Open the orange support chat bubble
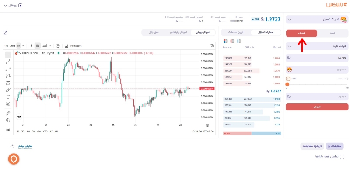The width and height of the screenshot is (350, 169). [x=14, y=159]
